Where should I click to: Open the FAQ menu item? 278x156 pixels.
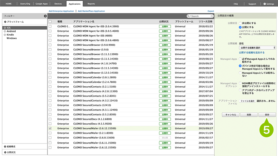pos(235,4)
